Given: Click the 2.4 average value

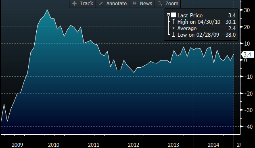Looking at the screenshot, I should point(232,28).
